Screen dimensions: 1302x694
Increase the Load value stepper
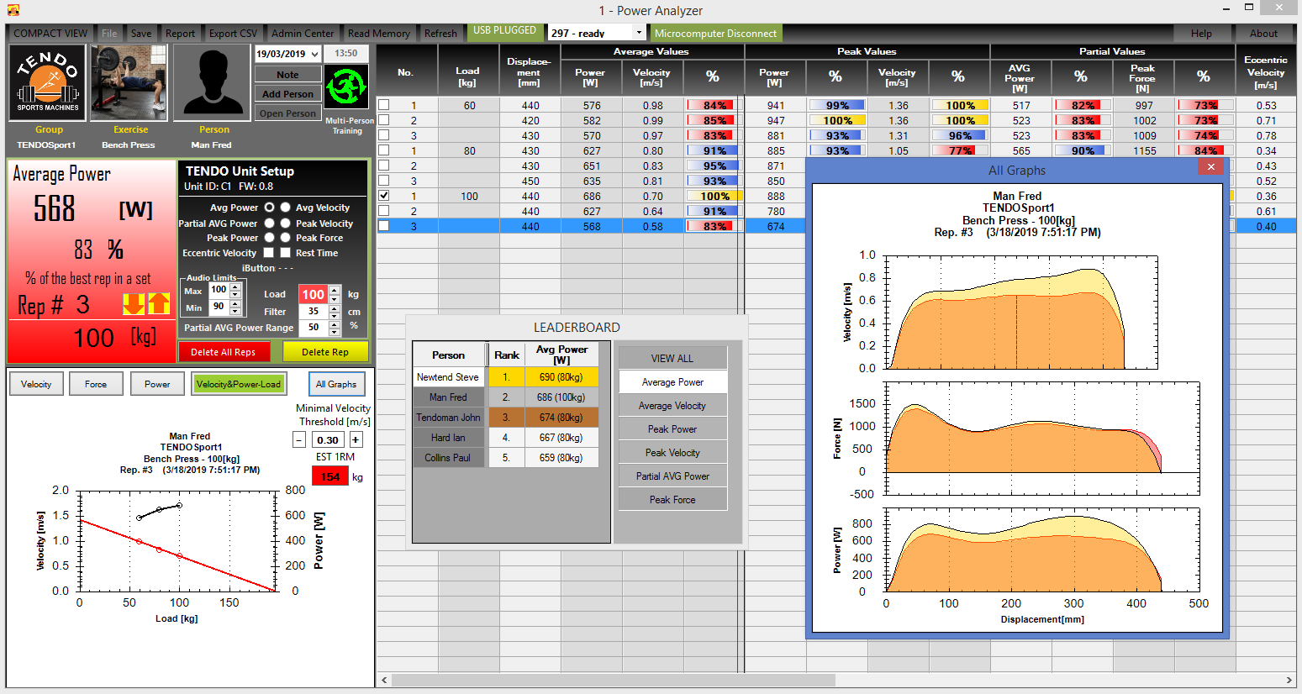[x=335, y=290]
